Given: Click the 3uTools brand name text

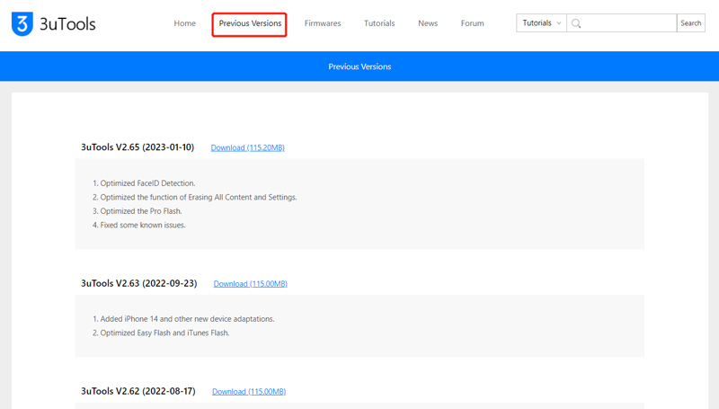Looking at the screenshot, I should tap(67, 24).
